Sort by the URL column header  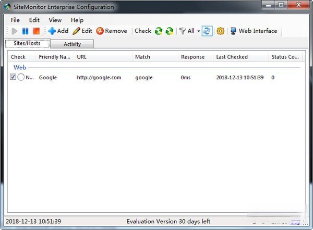pyautogui.click(x=103, y=57)
